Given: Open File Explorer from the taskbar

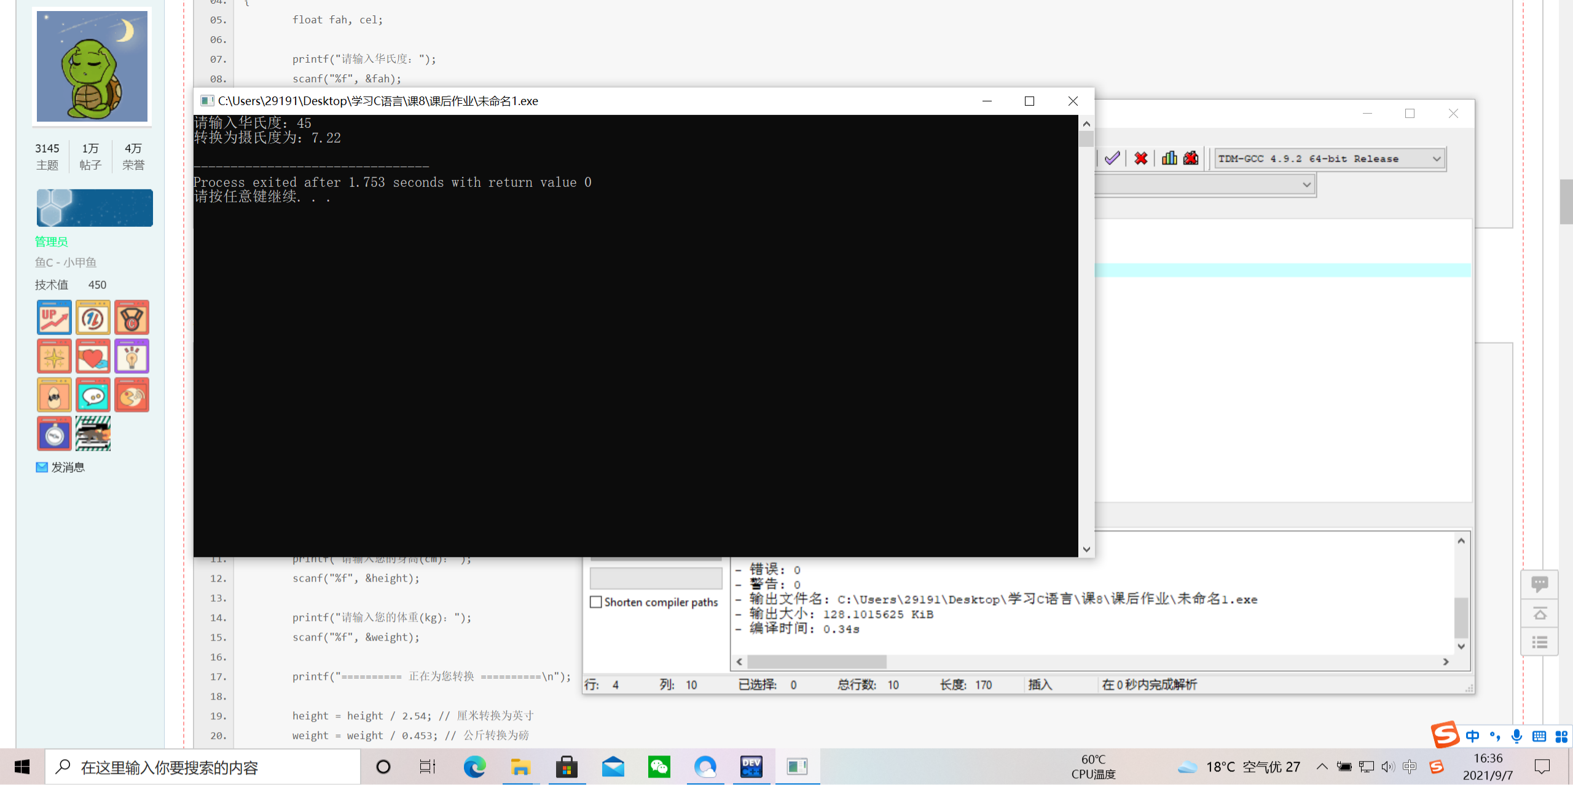Looking at the screenshot, I should [x=520, y=767].
